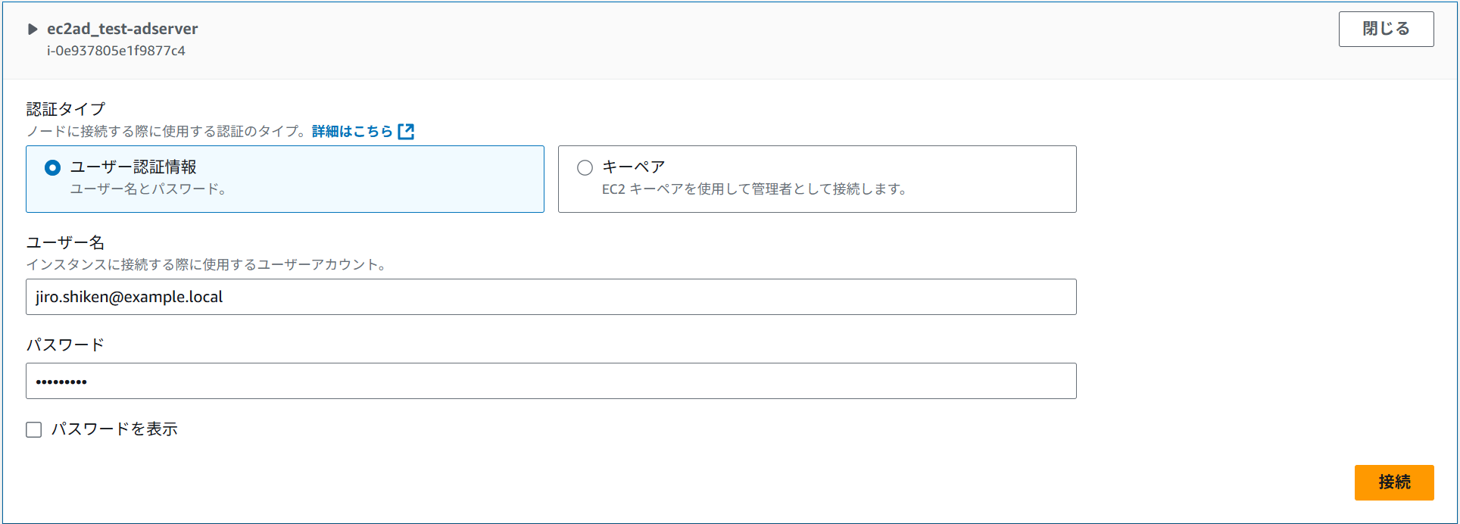This screenshot has width=1460, height=524.
Task: Click the パスワードを表示 label text
Action: (x=114, y=429)
